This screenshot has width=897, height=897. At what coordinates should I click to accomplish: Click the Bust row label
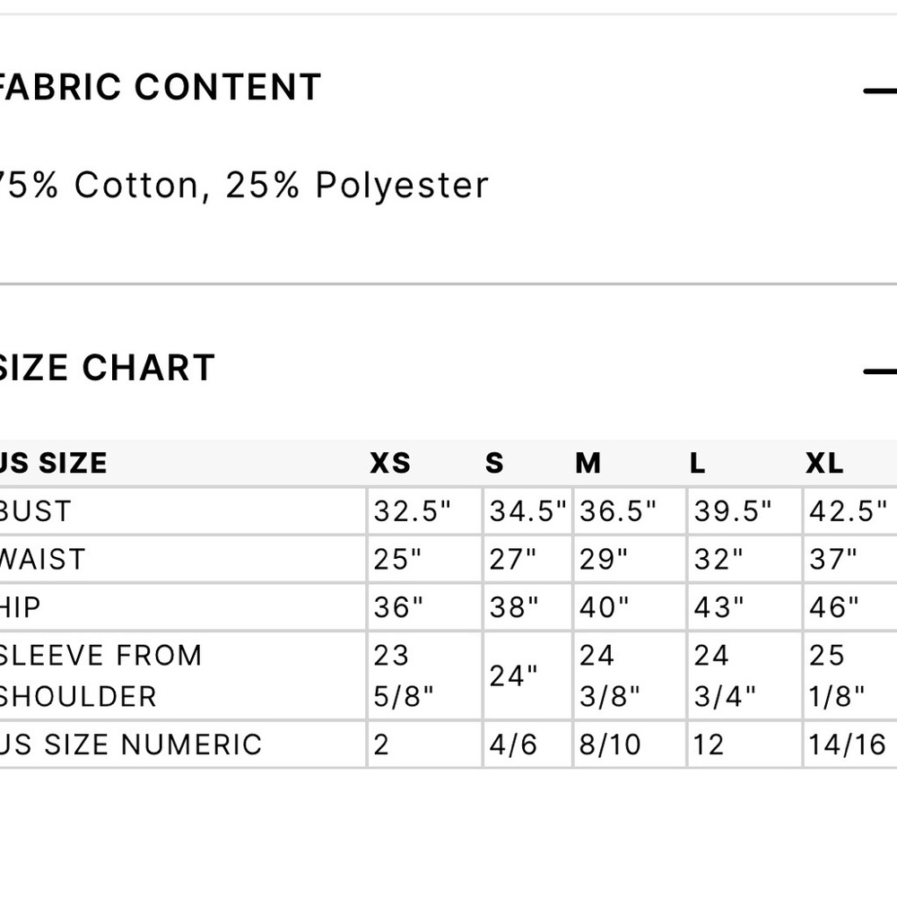point(36,511)
